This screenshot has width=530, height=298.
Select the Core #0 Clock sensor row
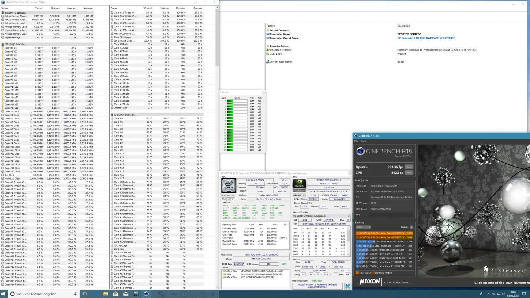(48, 111)
